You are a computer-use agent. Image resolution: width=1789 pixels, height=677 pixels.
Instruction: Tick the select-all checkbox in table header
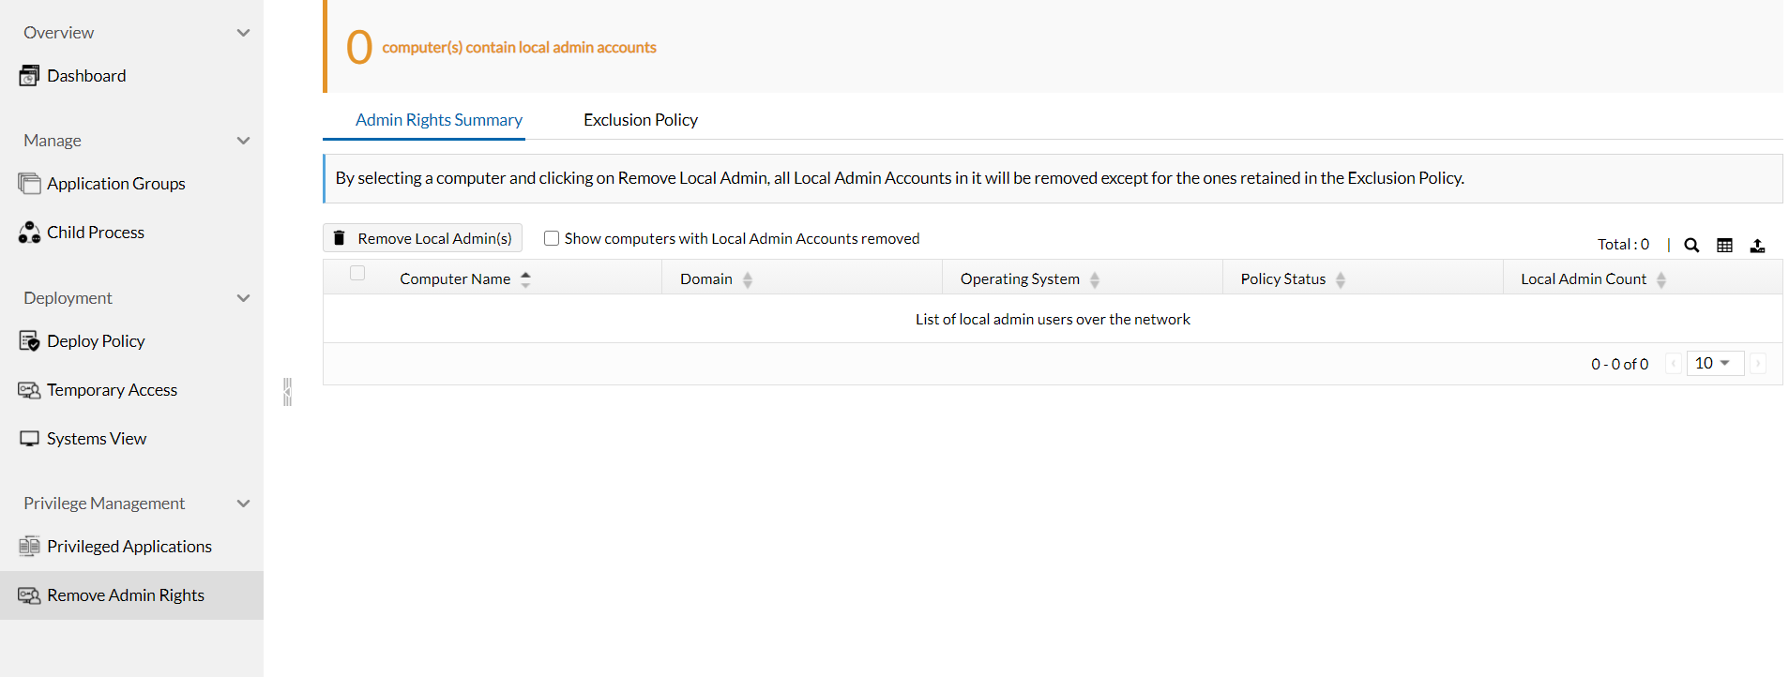point(357,273)
